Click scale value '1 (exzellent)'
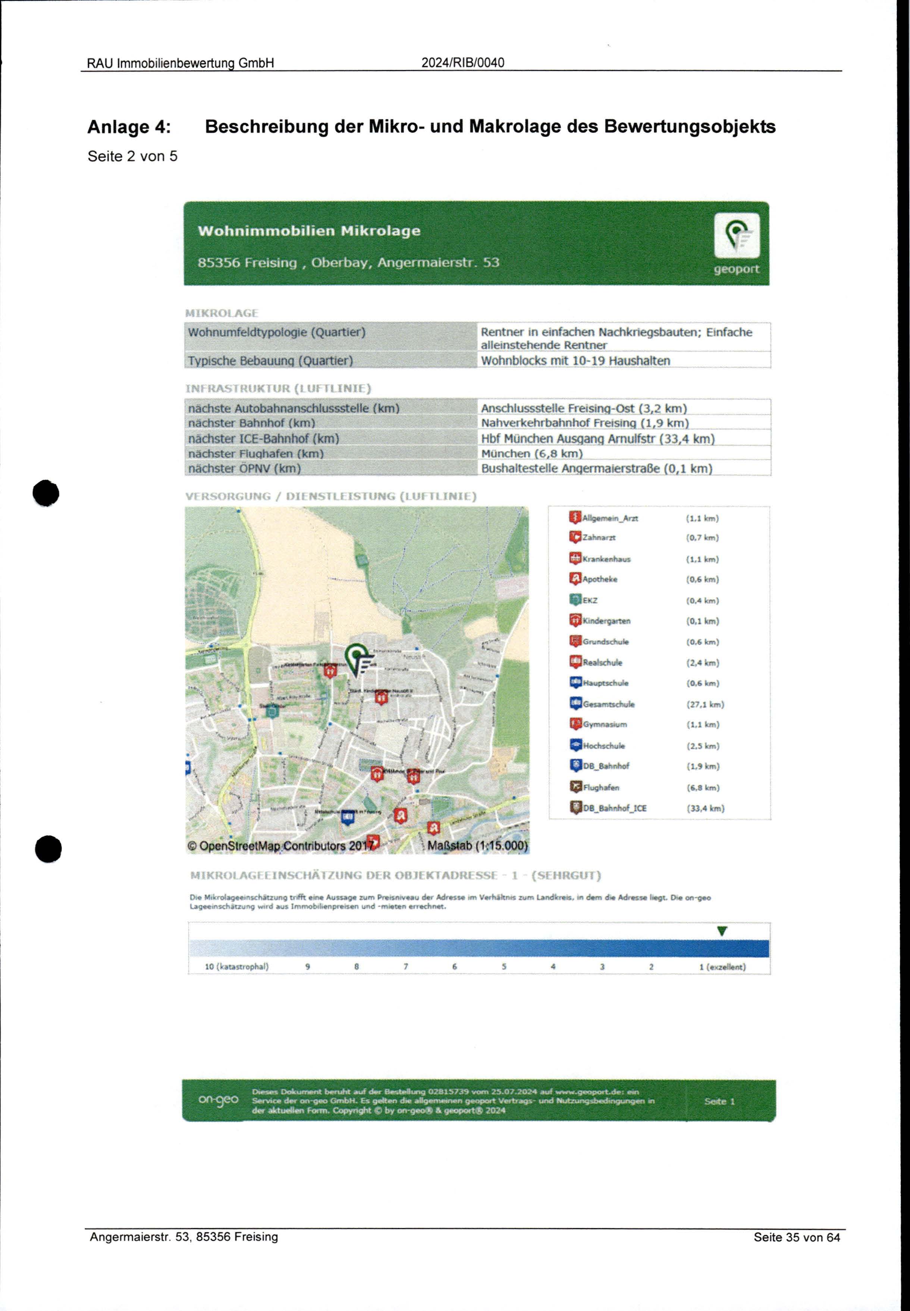910x1311 pixels. tap(722, 967)
